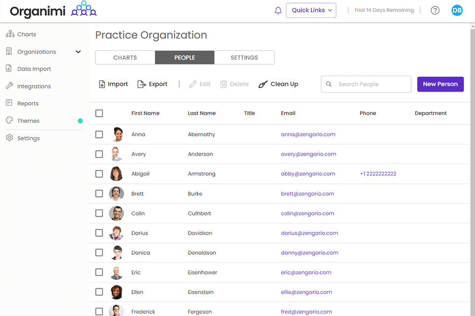Open email link fred@zengario.com
Viewport: 475px width, 316px height.
tap(306, 312)
